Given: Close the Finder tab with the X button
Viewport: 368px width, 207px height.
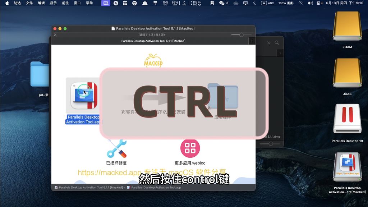Looking at the screenshot, I should tap(55, 35).
